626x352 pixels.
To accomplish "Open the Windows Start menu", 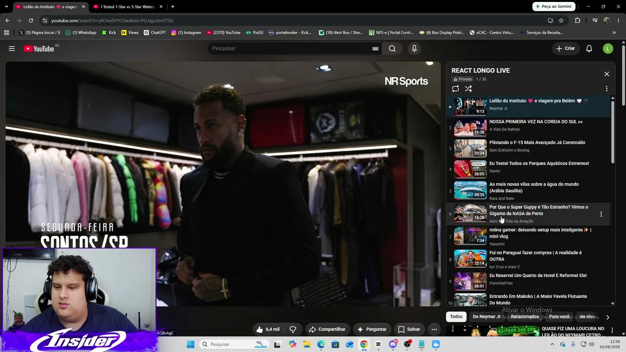I will [x=190, y=344].
